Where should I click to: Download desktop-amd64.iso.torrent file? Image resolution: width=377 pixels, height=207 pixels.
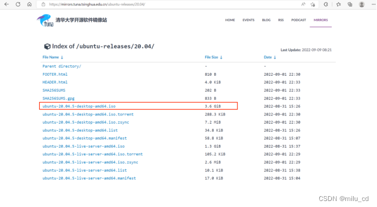click(x=88, y=114)
